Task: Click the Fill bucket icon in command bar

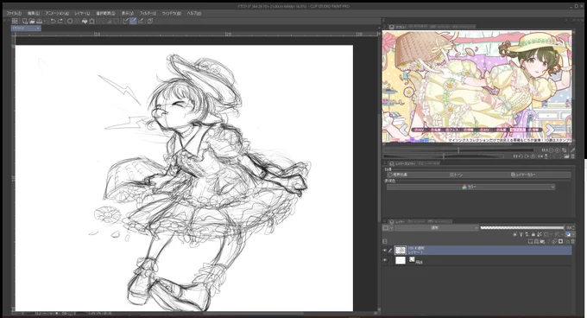Action: tap(85, 21)
